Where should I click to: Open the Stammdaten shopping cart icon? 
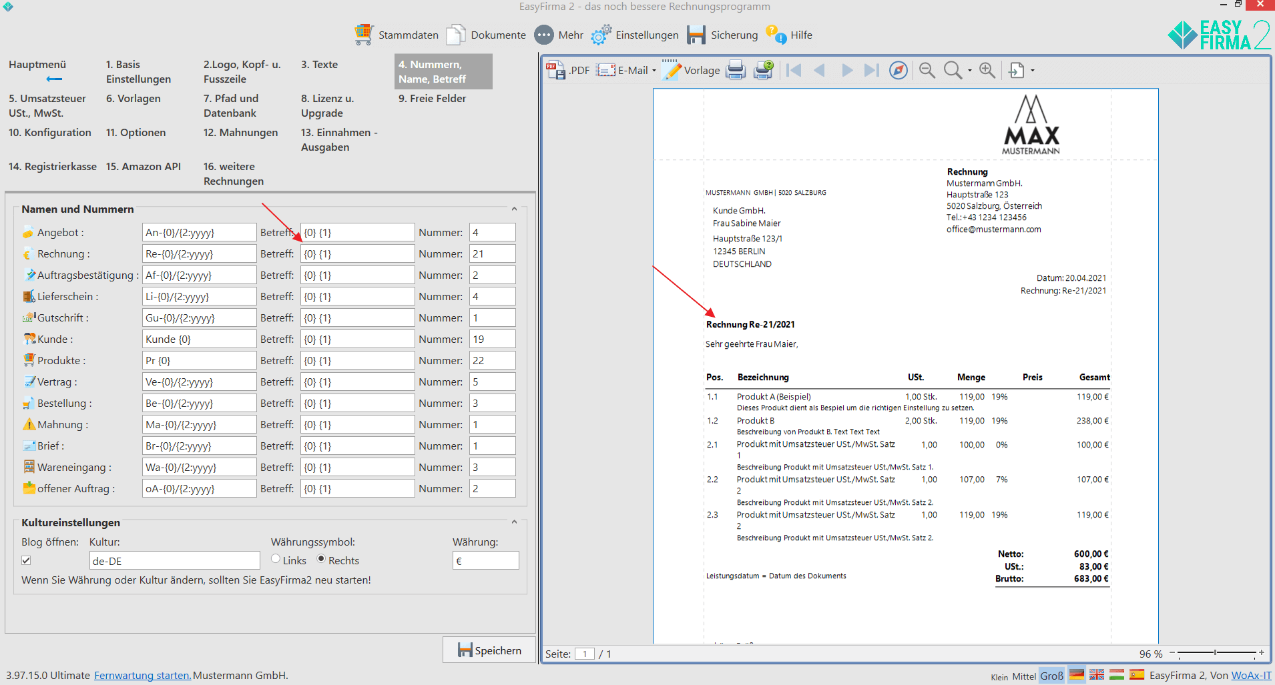[x=364, y=35]
